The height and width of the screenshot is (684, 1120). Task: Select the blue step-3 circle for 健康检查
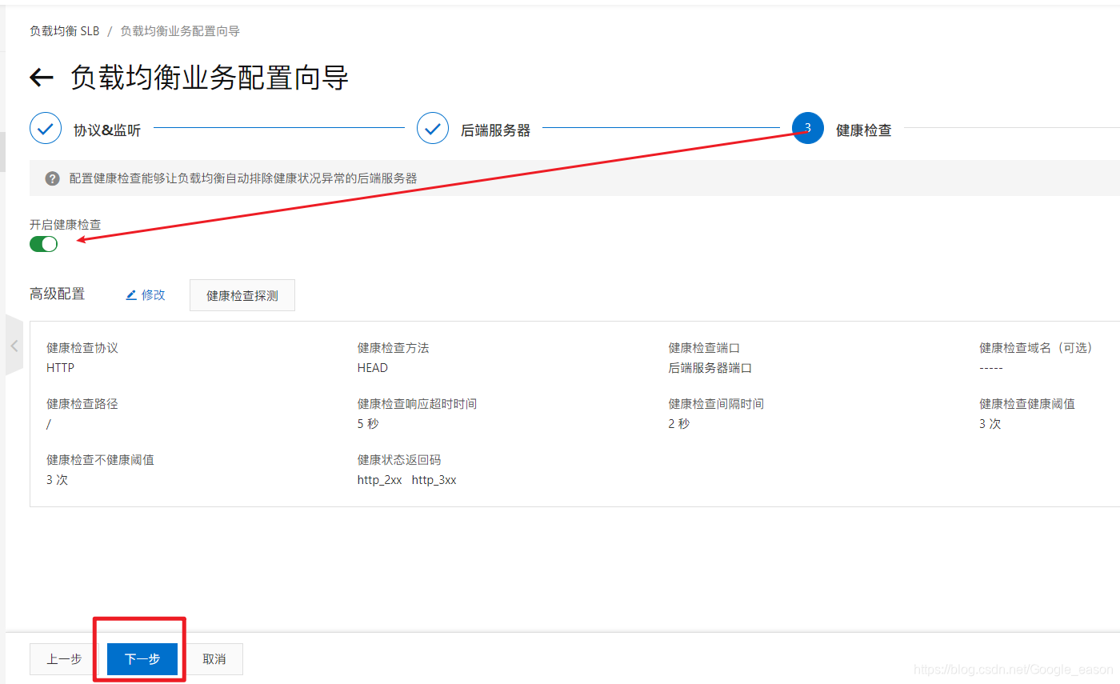click(x=807, y=128)
